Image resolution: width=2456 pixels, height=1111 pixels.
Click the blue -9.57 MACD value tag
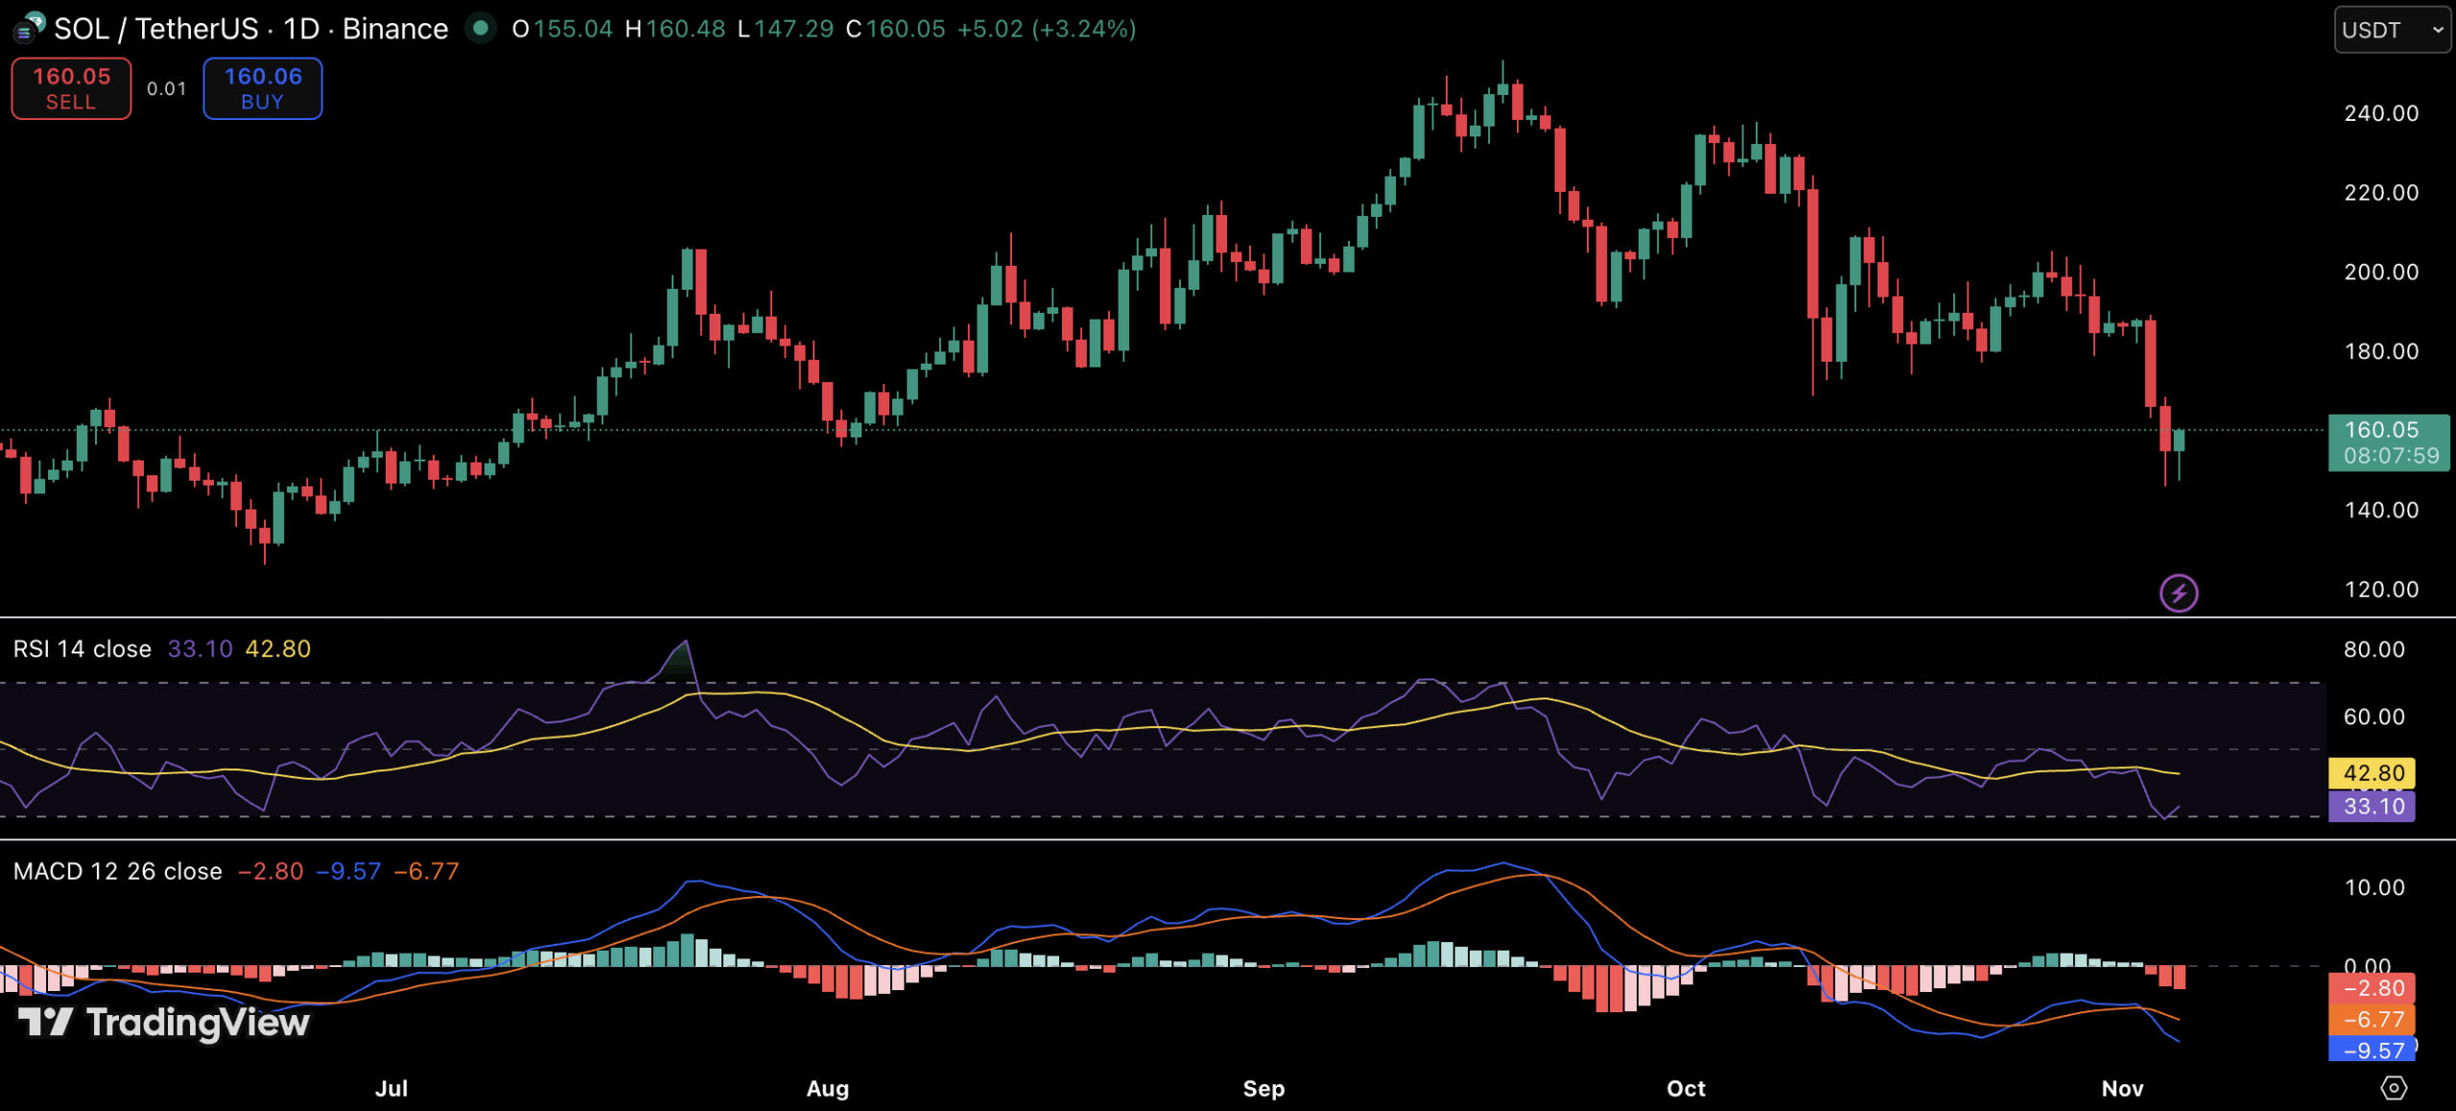click(2373, 1050)
